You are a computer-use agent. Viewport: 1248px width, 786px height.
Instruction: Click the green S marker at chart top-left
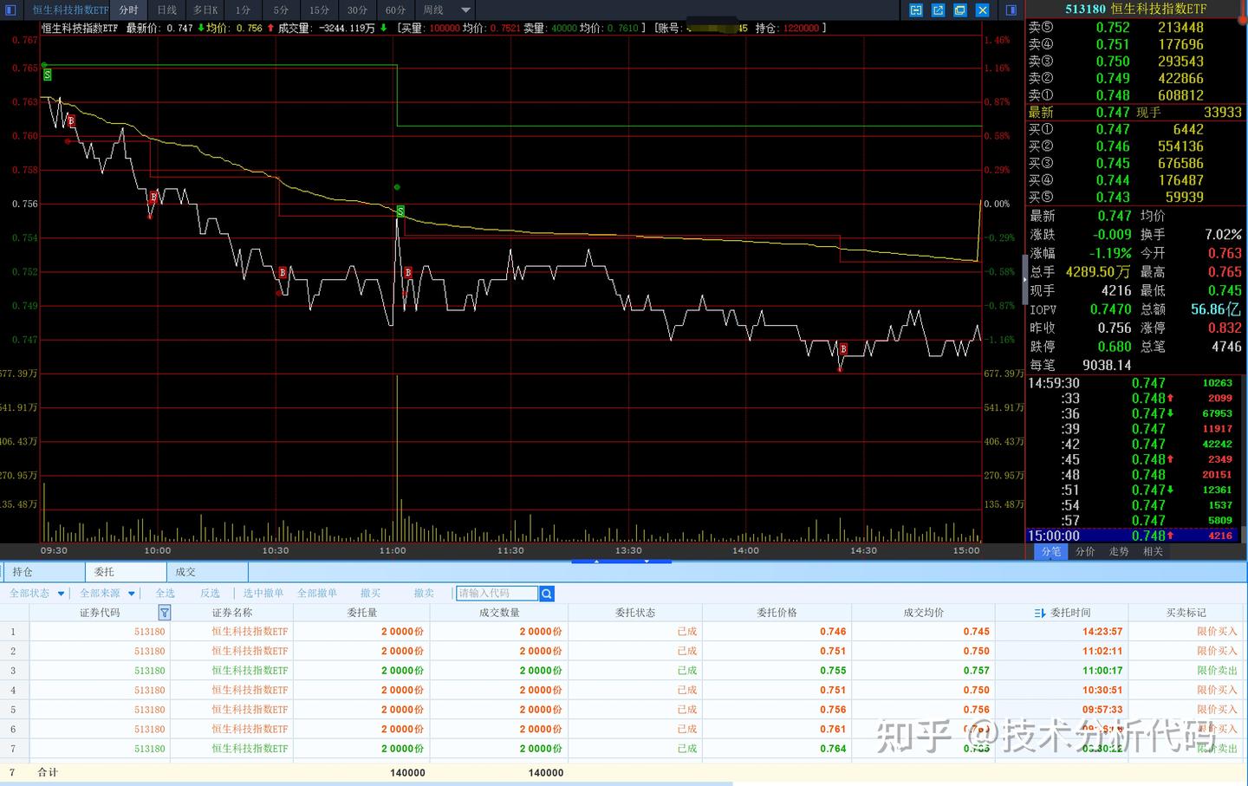pyautogui.click(x=47, y=75)
